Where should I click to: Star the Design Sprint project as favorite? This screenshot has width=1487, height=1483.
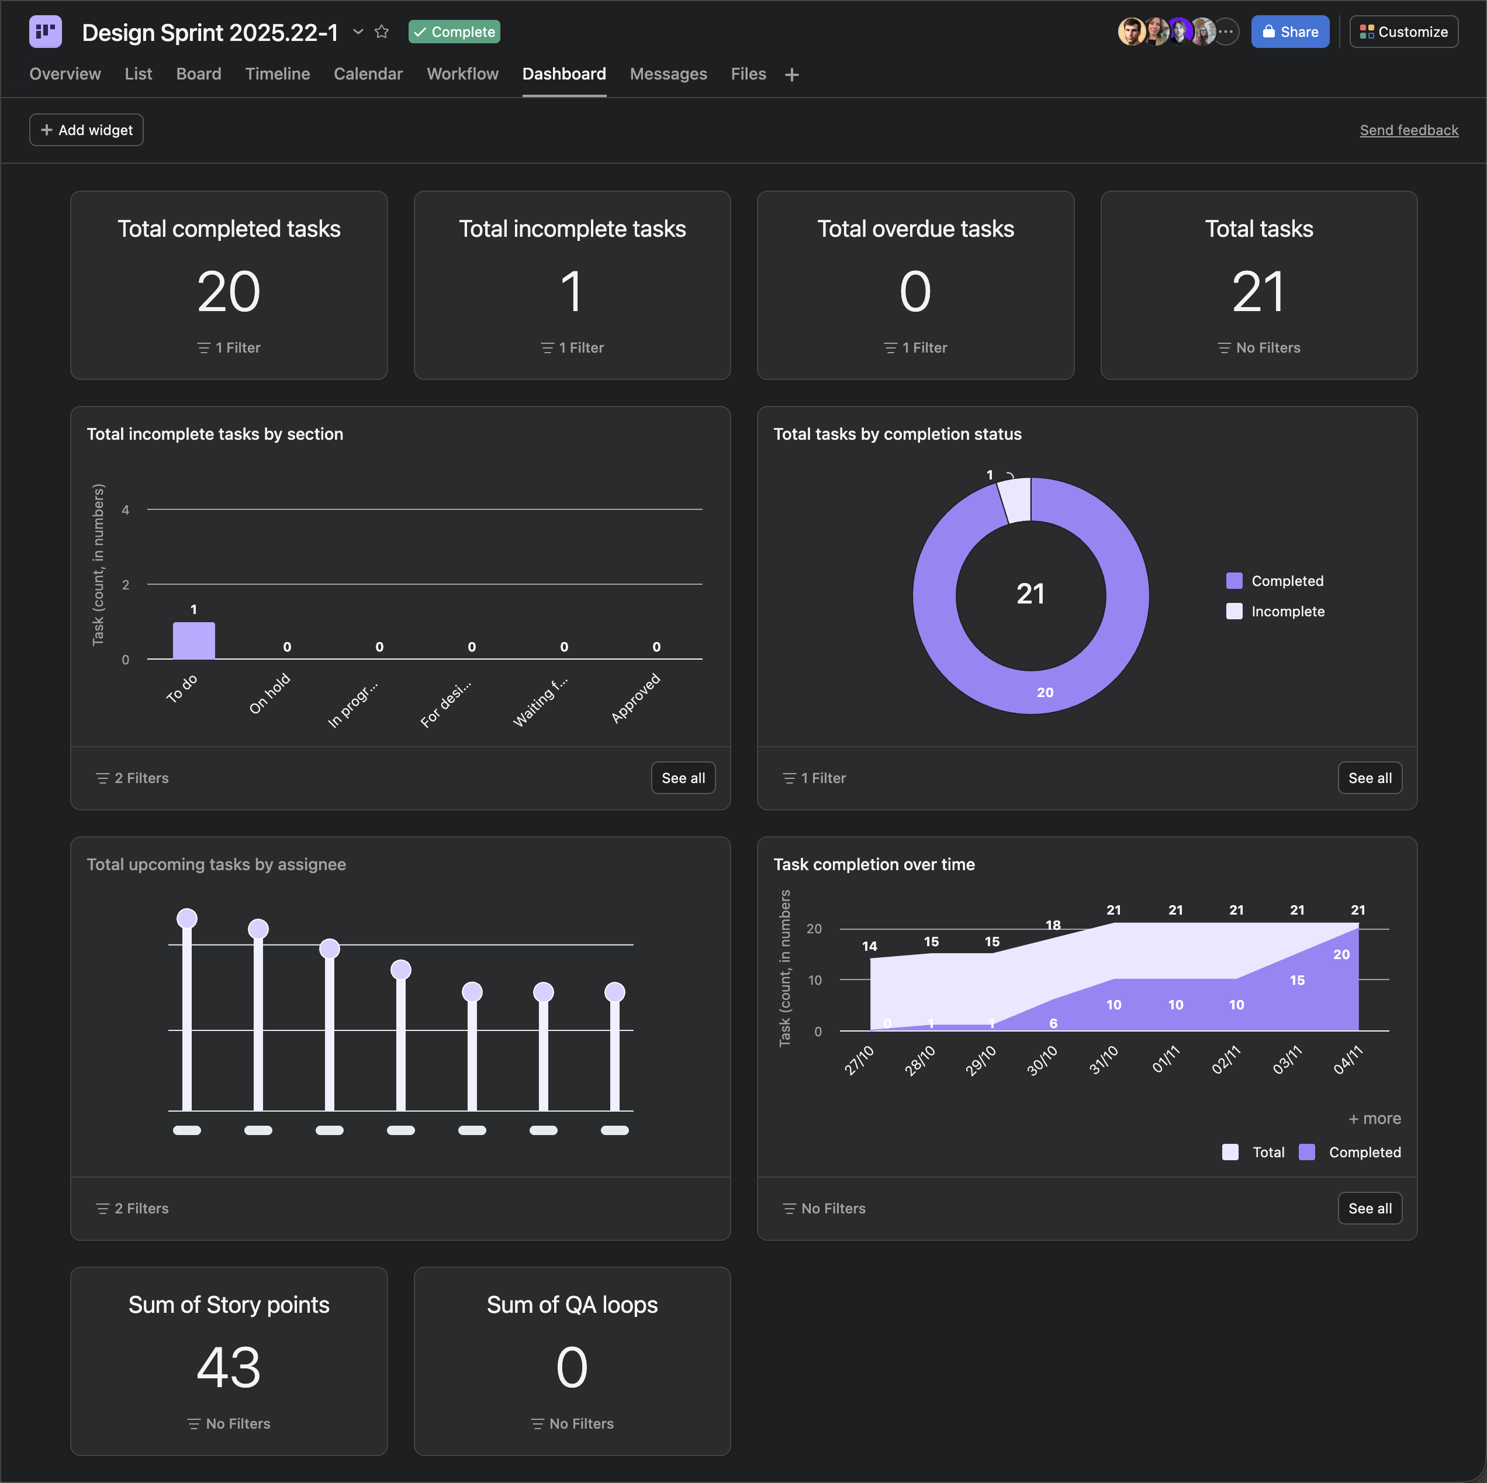382,32
